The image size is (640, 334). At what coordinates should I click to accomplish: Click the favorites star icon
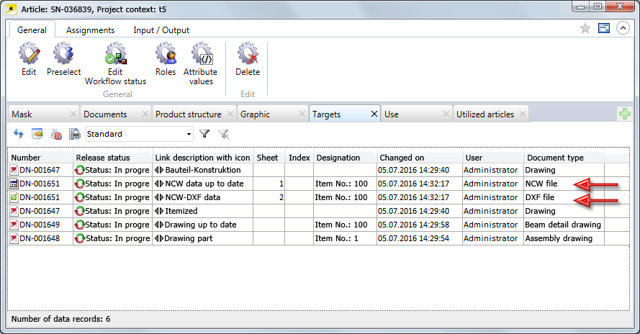click(x=585, y=28)
